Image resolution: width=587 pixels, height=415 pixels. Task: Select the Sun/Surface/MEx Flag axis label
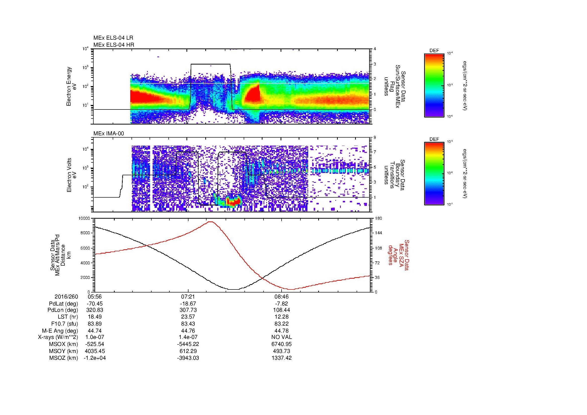pos(394,86)
